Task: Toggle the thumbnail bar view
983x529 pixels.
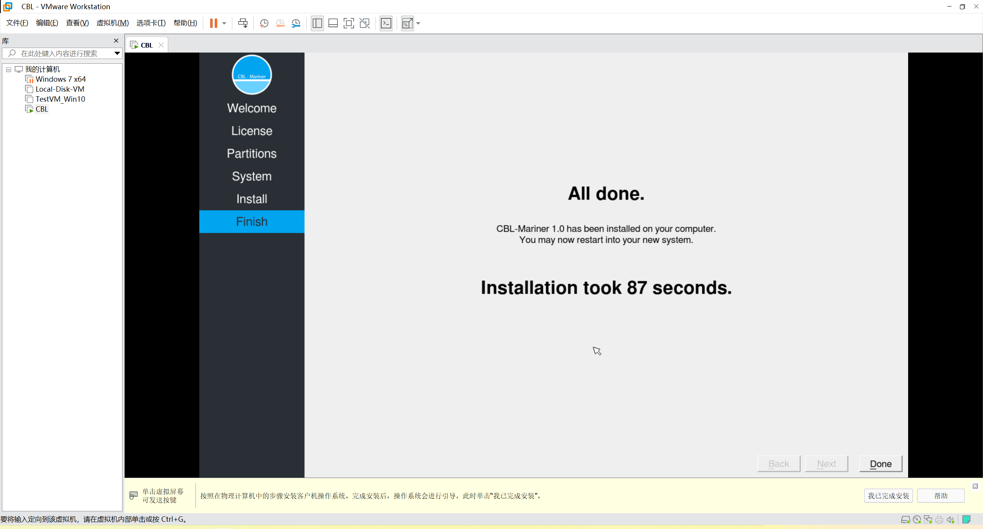Action: [x=333, y=23]
